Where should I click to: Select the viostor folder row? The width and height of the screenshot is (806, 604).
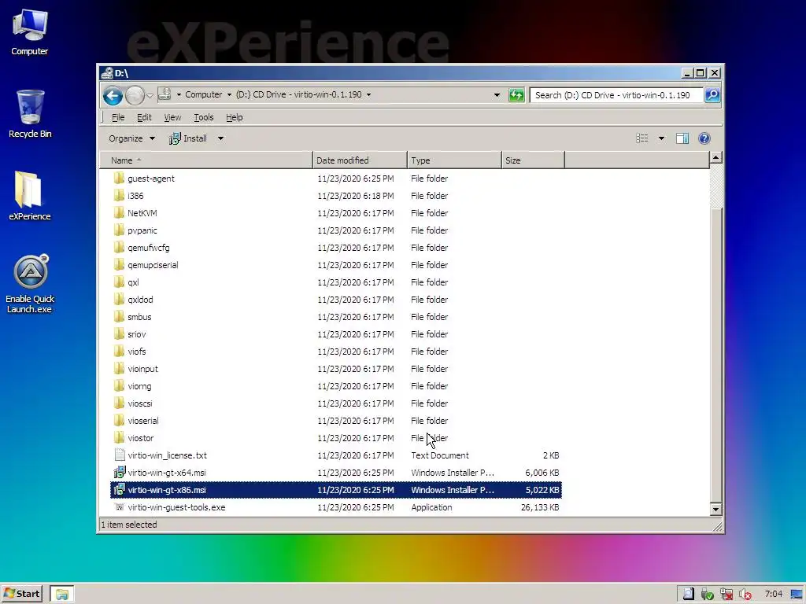pyautogui.click(x=336, y=438)
